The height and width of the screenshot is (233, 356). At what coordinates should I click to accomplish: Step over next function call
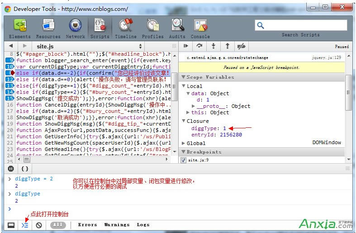pos(199,46)
